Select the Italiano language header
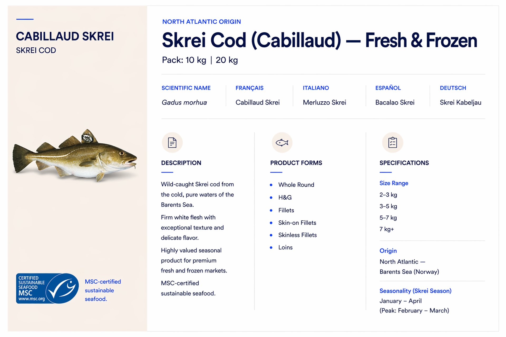The image size is (506, 337). click(316, 88)
